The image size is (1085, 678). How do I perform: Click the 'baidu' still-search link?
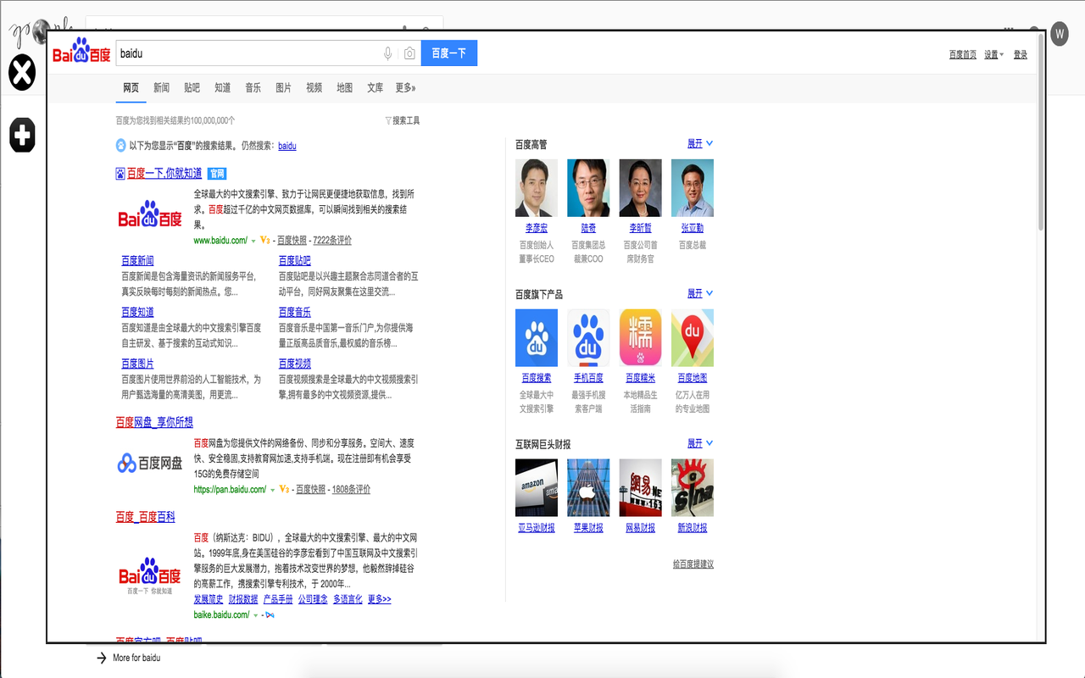pyautogui.click(x=287, y=146)
